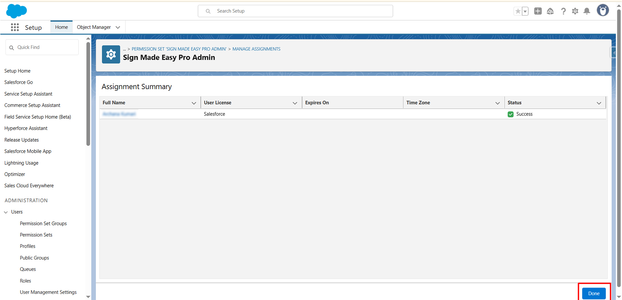Open the Setup gear menu icon

click(575, 11)
